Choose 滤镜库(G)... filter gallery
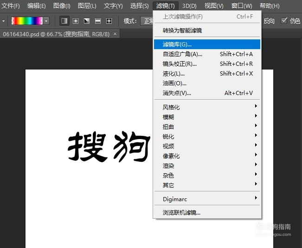 [x=207, y=44]
